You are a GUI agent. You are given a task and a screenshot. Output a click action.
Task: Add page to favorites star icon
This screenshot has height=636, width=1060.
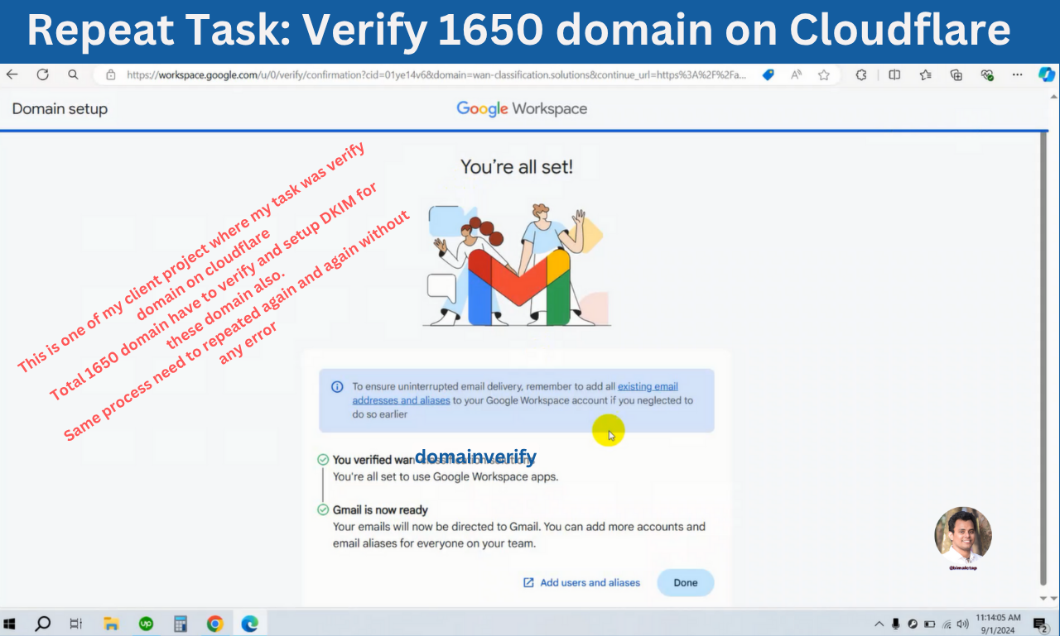point(824,74)
